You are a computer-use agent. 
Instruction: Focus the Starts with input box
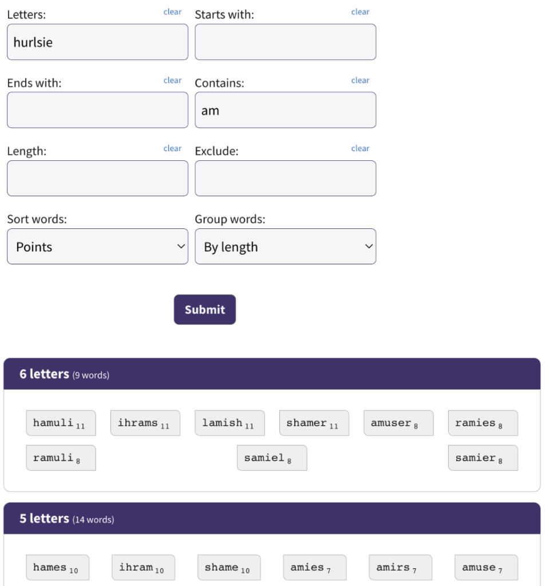[x=285, y=42]
